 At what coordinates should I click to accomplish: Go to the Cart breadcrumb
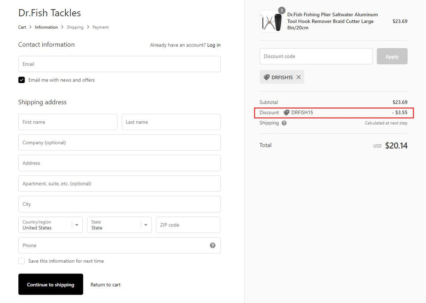pos(22,27)
